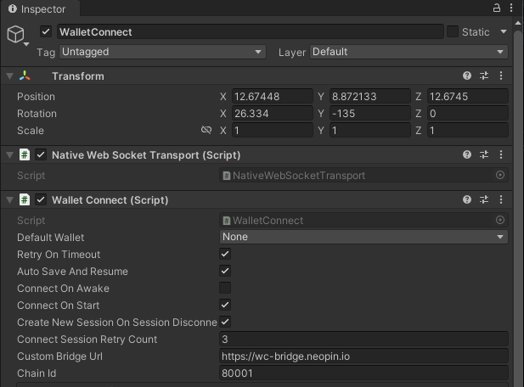Open the Default Wallet dropdown

[x=363, y=237]
